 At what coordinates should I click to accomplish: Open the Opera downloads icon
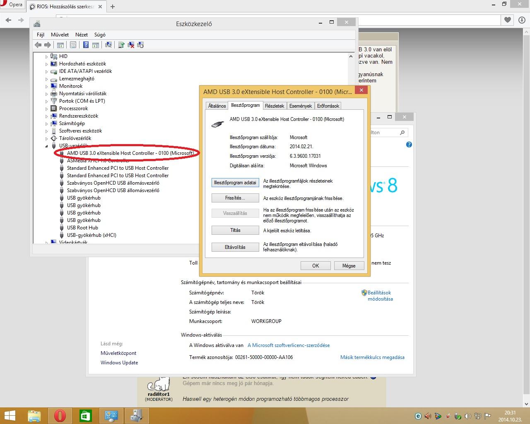click(x=522, y=20)
